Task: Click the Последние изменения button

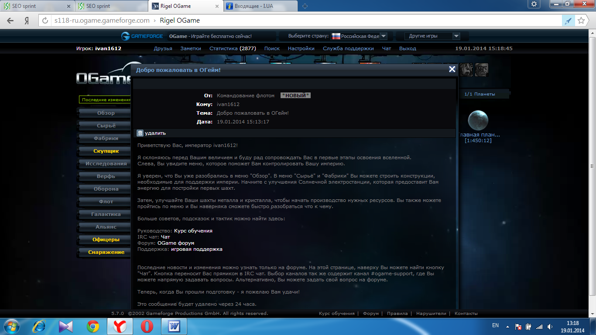Action: coord(105,100)
